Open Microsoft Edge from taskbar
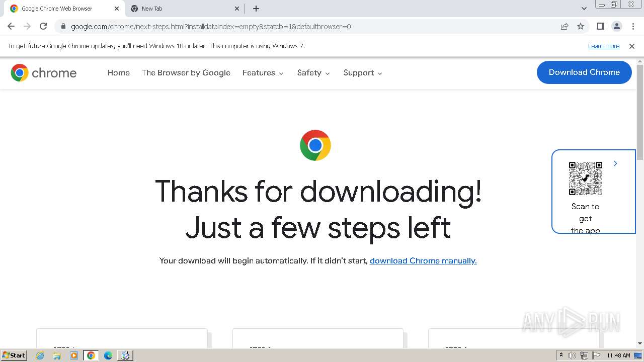Screen dimensions: 644x362 (108, 355)
